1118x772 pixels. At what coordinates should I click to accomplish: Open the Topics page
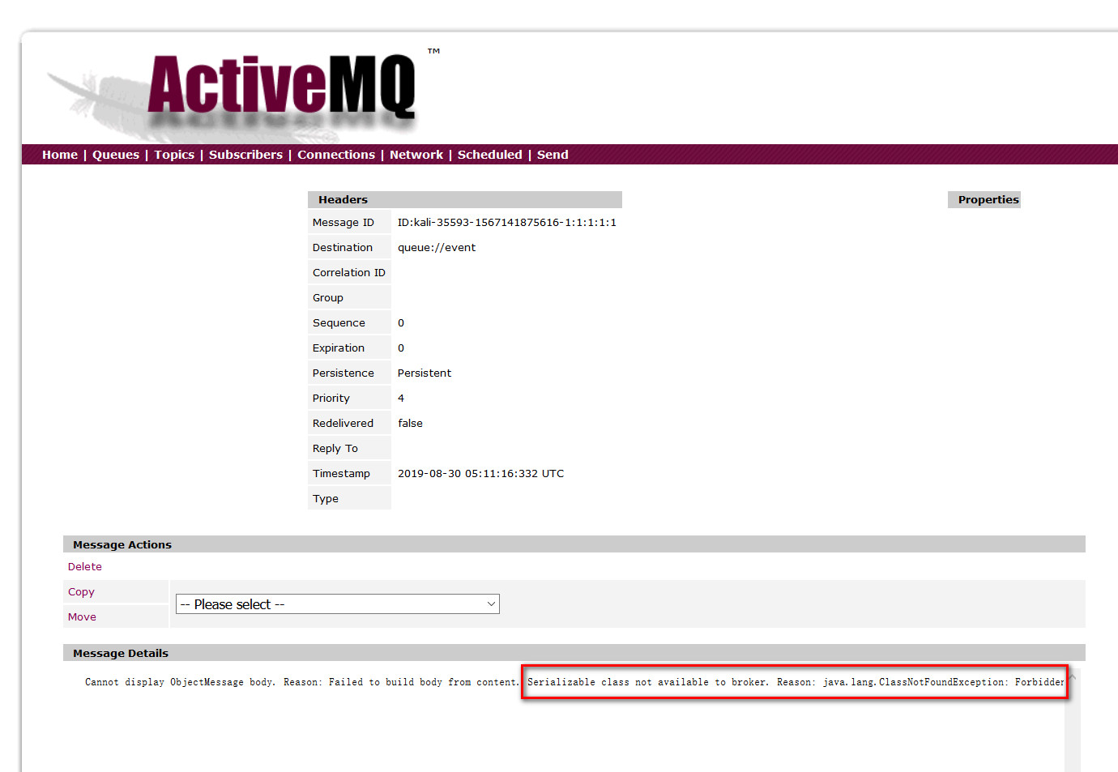pos(174,155)
